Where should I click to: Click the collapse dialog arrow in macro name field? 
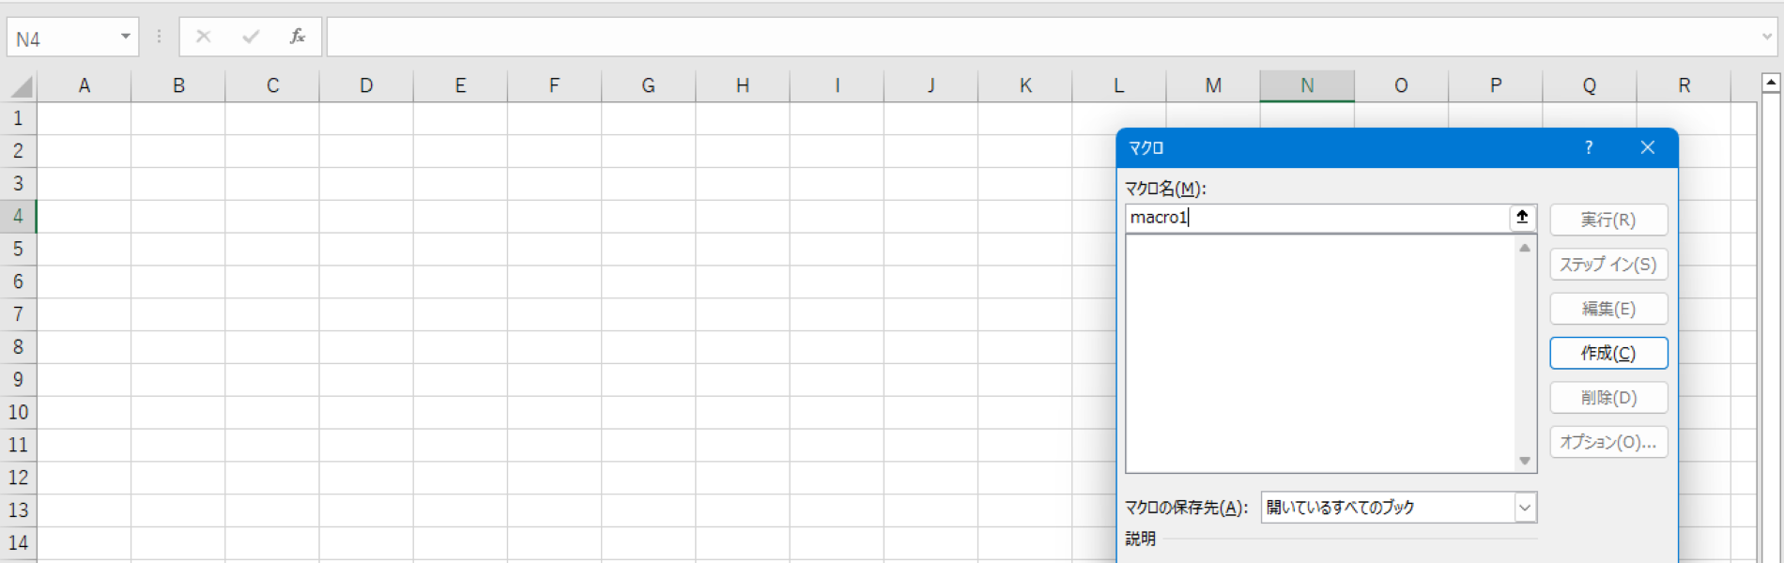point(1522,218)
